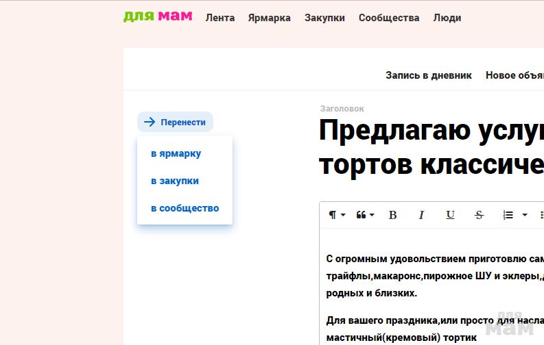The height and width of the screenshot is (345, 544).
Task: Navigate to Закупки section
Action: [324, 18]
